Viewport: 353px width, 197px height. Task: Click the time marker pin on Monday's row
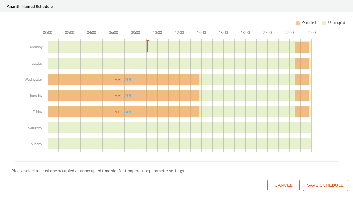point(147,46)
